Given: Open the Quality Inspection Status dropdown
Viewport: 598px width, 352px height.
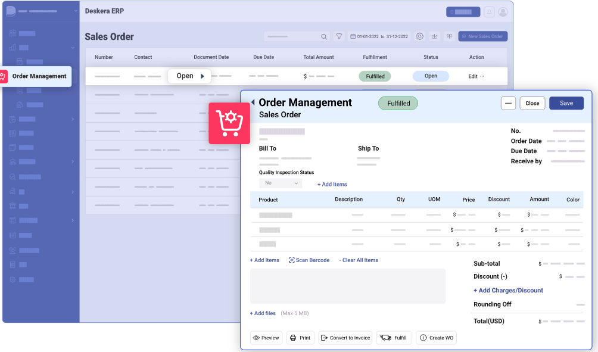Looking at the screenshot, I should (x=280, y=183).
